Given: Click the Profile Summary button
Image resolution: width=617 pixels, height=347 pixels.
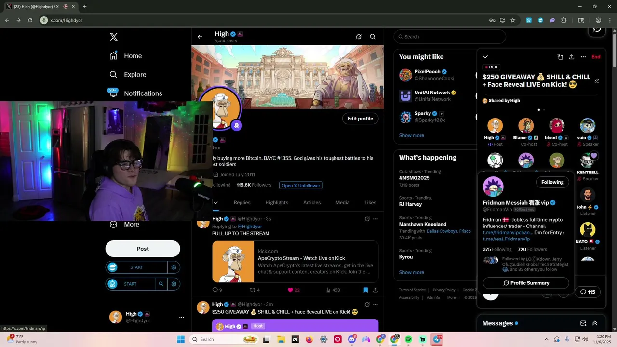Looking at the screenshot, I should coord(526,283).
